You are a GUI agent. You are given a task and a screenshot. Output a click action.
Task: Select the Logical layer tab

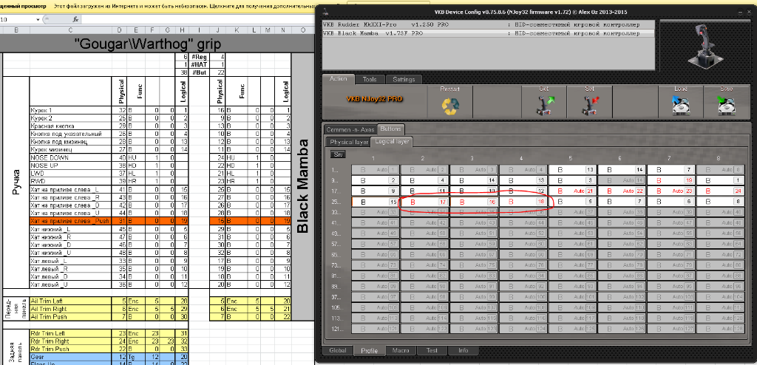coord(393,141)
